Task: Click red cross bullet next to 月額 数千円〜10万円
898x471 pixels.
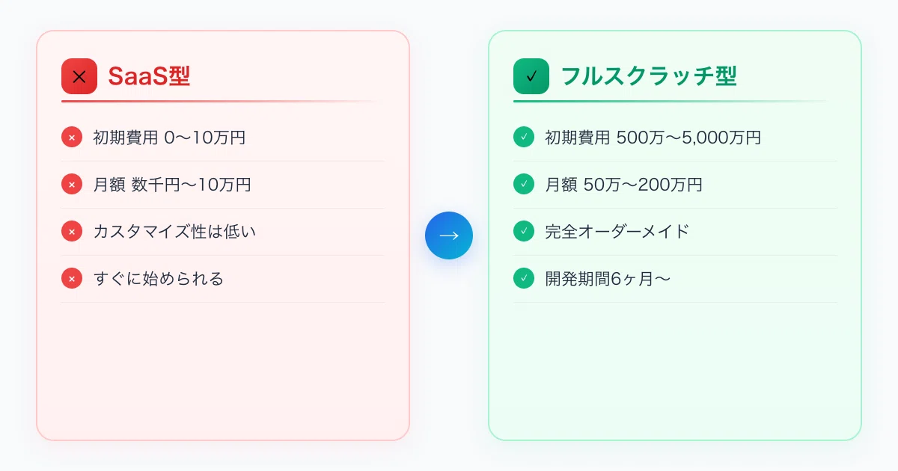Action: tap(72, 185)
